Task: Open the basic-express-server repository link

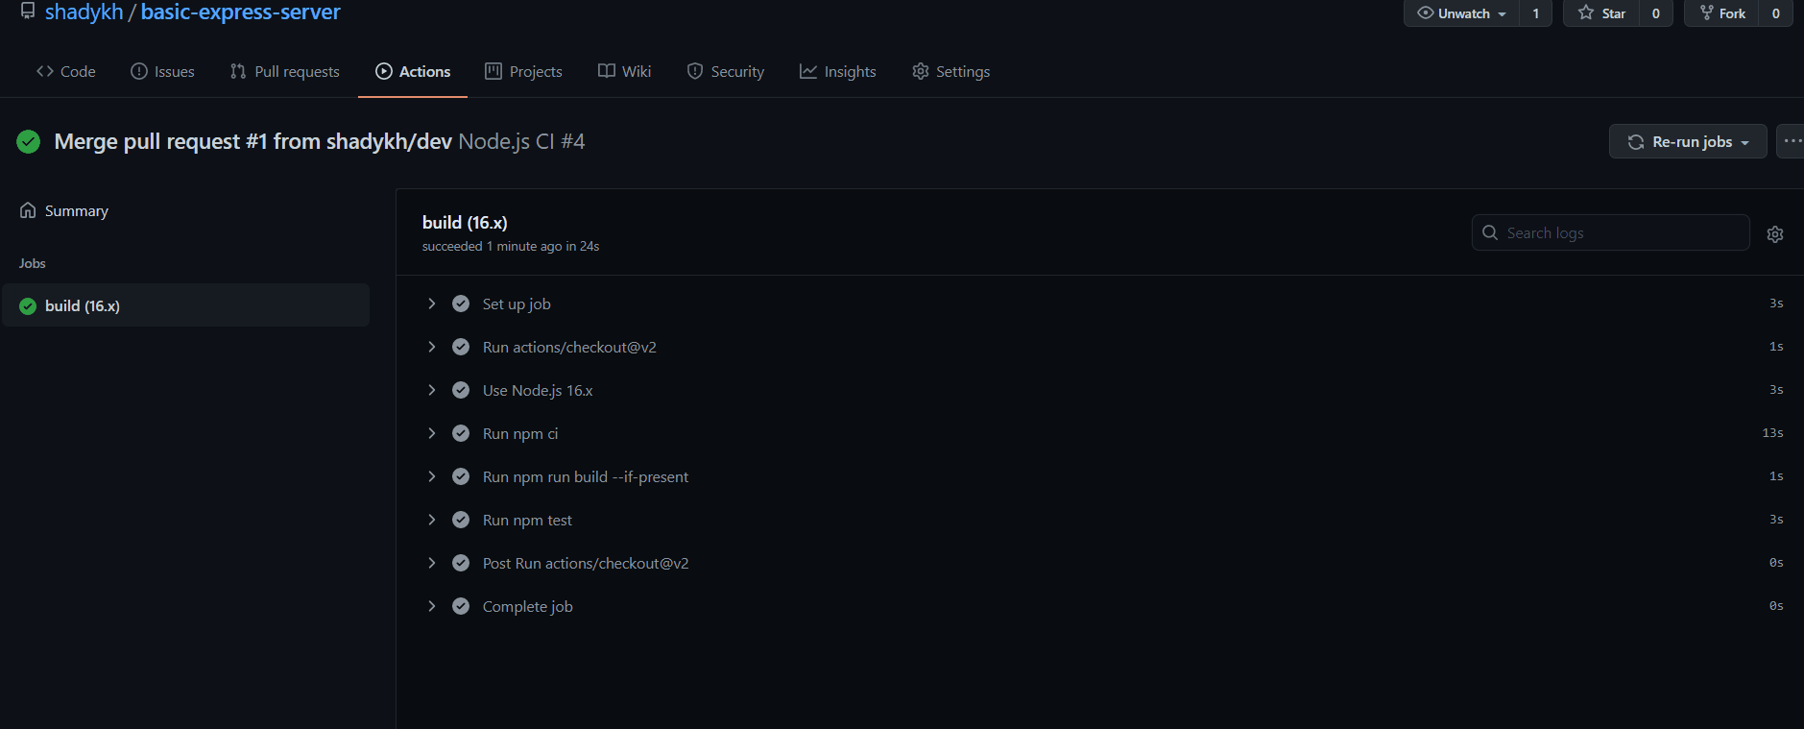Action: pos(240,12)
